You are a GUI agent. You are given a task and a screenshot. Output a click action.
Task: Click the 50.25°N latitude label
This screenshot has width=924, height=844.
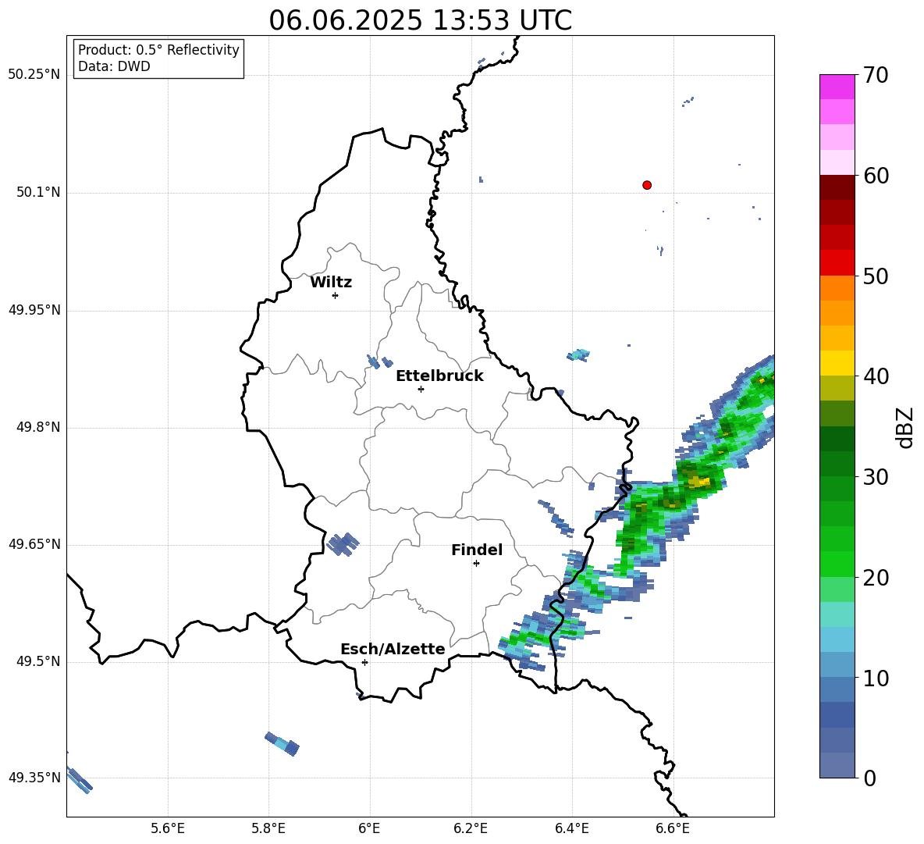(34, 75)
